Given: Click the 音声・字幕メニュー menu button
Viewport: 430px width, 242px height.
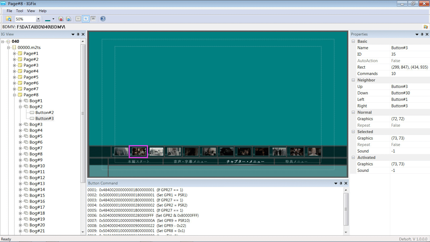Looking at the screenshot, I should 190,162.
